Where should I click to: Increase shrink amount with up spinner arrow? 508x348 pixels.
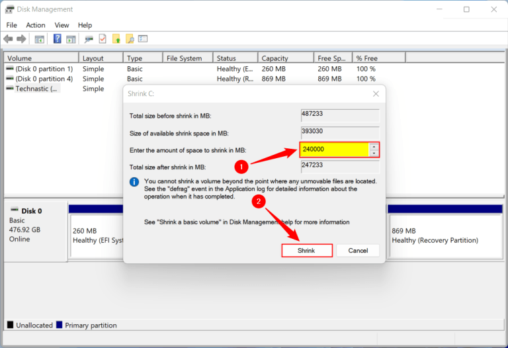(374, 146)
